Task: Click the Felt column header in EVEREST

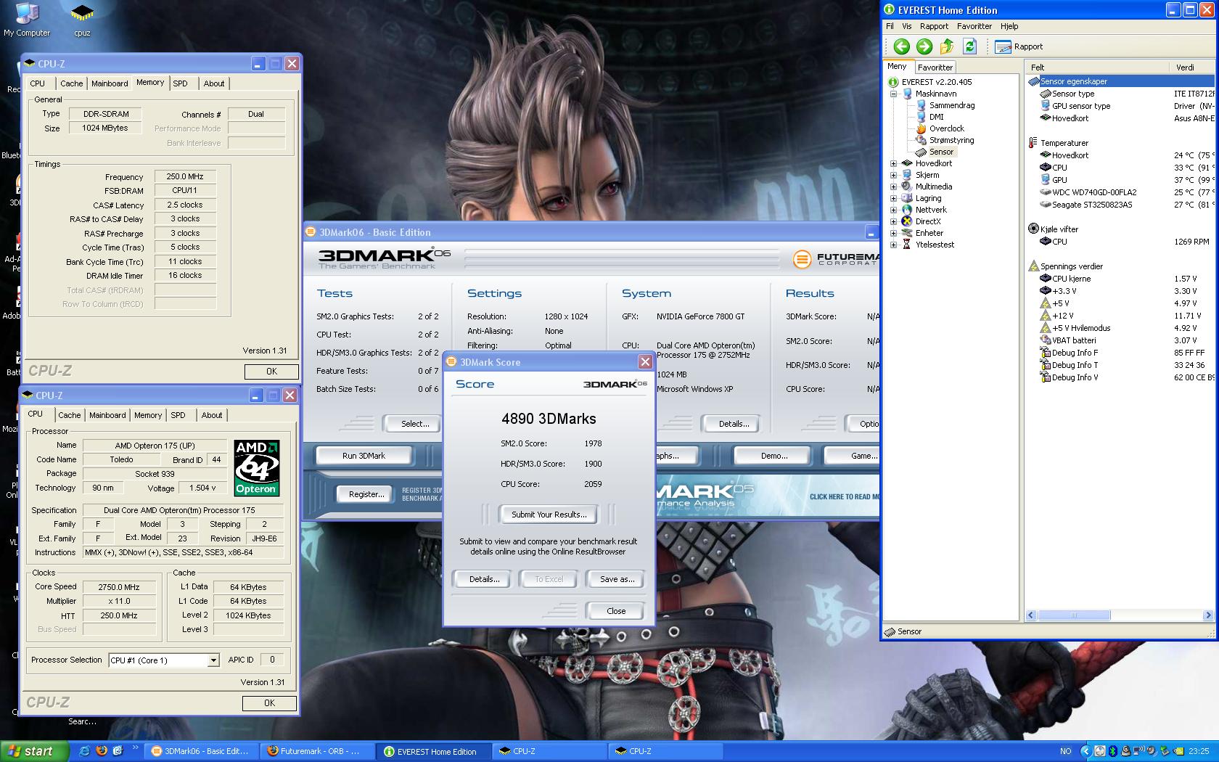Action: 1096,67
